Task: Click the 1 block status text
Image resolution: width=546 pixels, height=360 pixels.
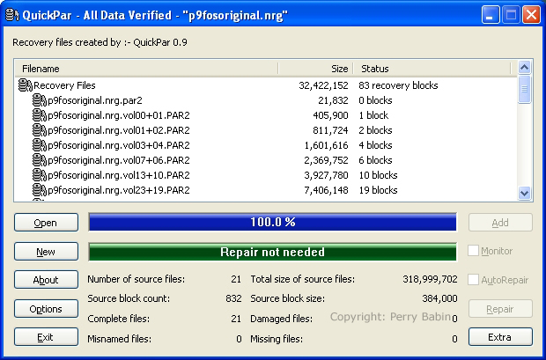Action: click(x=373, y=115)
